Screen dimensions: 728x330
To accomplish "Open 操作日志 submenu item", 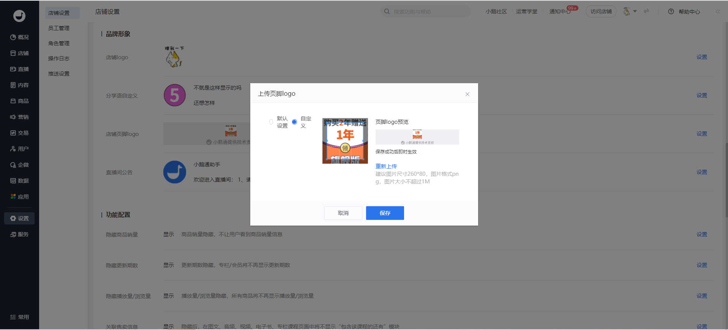I will [x=59, y=58].
